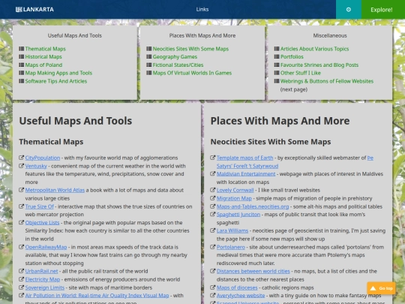Click external-link icon beside Template maps of Earth
Viewport: 405px width, 304px height.
pos(213,158)
